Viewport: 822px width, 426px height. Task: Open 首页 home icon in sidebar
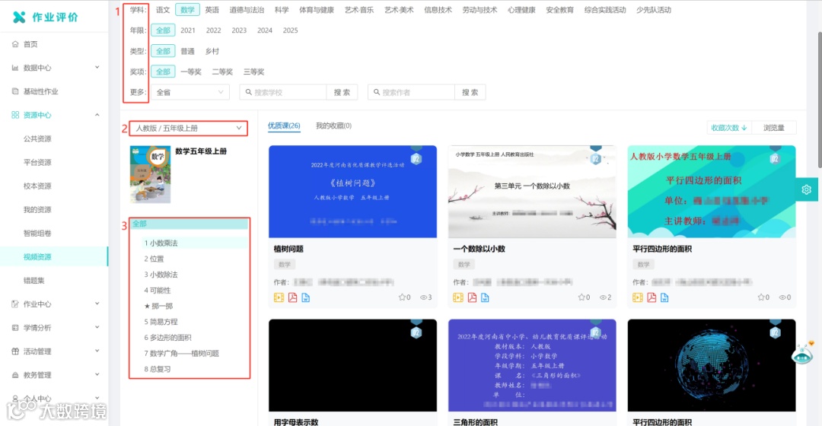(x=15, y=44)
